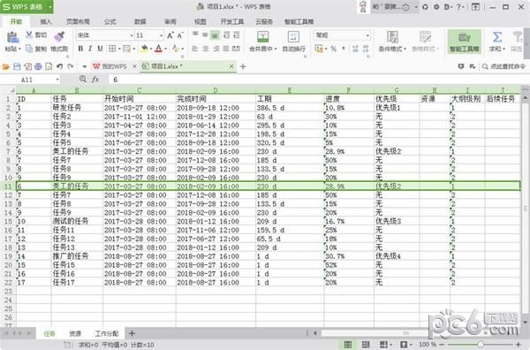Switch to the 开始 ribbon tab
This screenshot has width=530, height=350.
pyautogui.click(x=16, y=21)
